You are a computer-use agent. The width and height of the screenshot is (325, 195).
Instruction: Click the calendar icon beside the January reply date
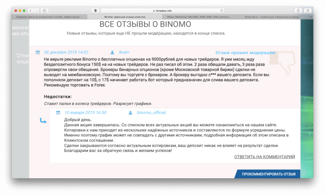[58, 112]
